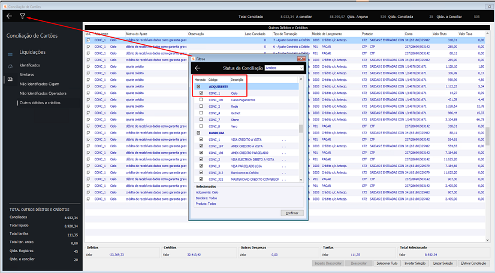Open the Liquidações section
The image size is (495, 273).
(32, 52)
